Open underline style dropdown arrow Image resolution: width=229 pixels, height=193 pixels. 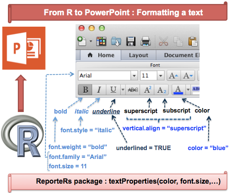[123, 90]
